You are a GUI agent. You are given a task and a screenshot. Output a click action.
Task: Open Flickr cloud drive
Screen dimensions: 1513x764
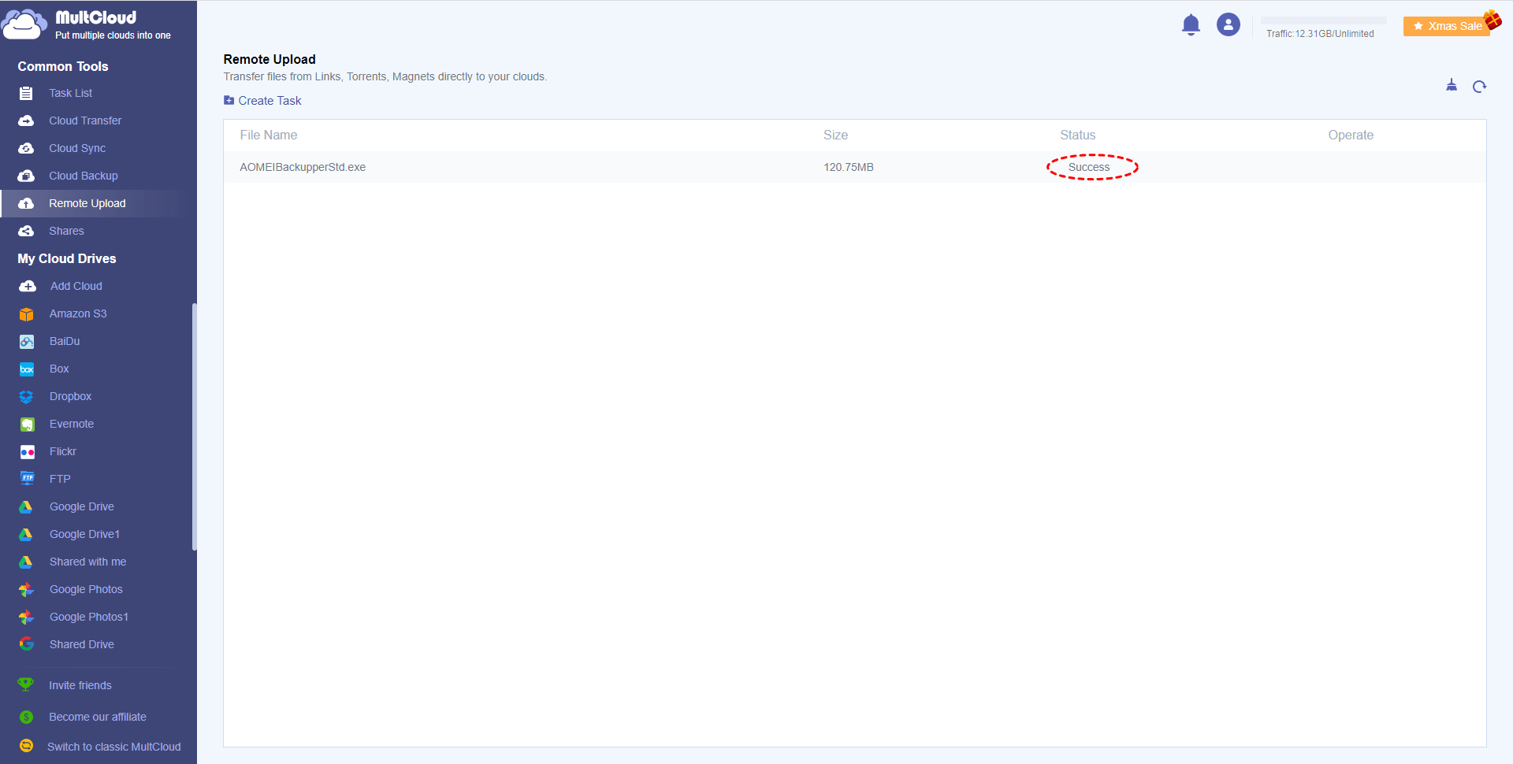63,451
